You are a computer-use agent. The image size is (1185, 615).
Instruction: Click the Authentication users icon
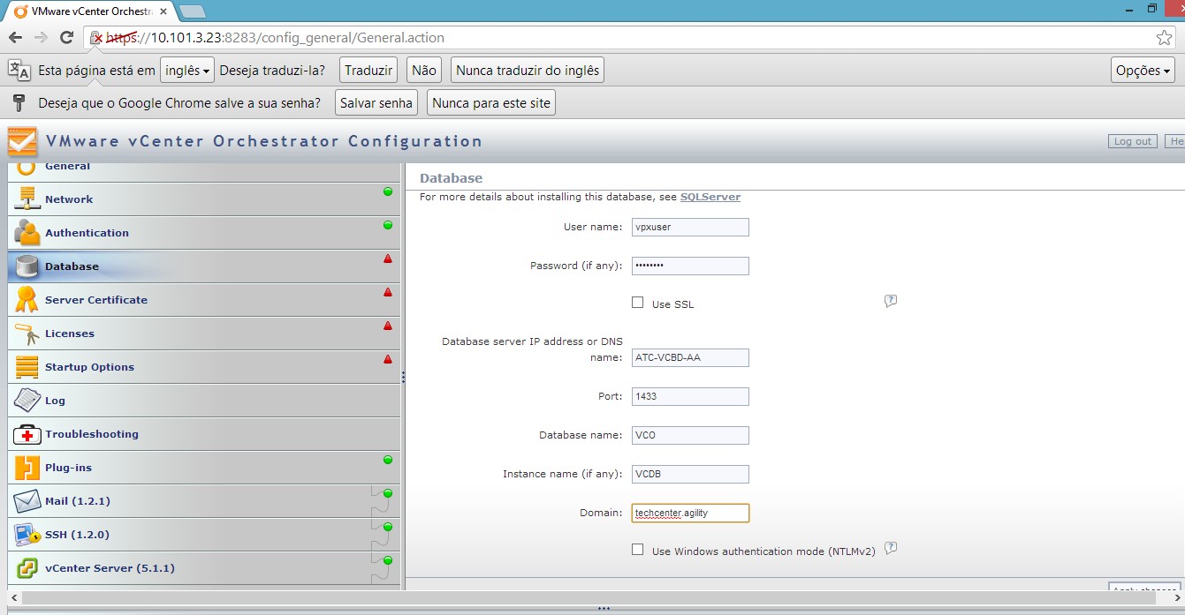click(27, 233)
